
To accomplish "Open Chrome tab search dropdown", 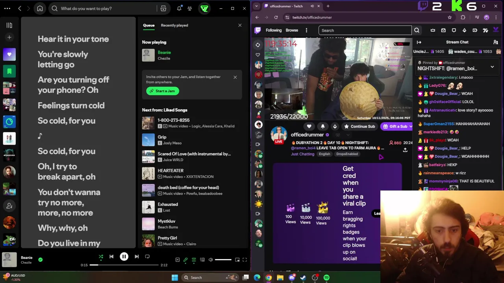I will pyautogui.click(x=257, y=6).
